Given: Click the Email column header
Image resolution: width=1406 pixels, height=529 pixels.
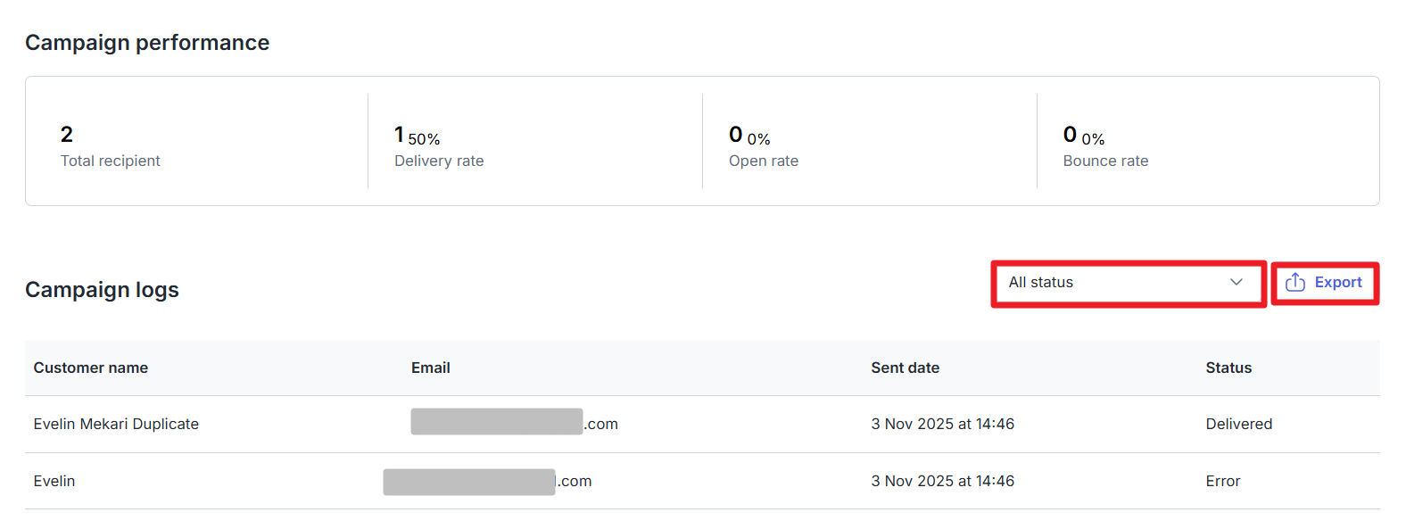Looking at the screenshot, I should pos(430,368).
